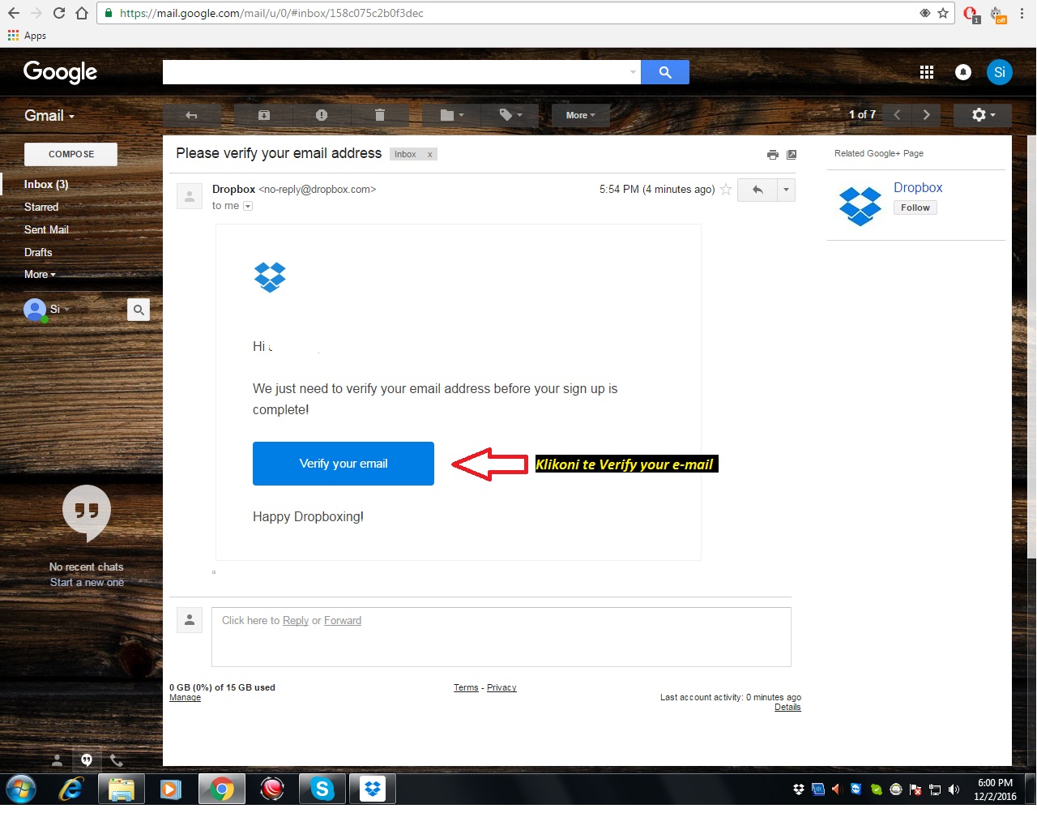Click the Dropbox logo in Related Page panel

[860, 206]
